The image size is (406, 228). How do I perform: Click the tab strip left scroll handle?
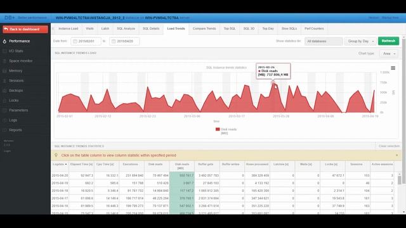(x=53, y=28)
